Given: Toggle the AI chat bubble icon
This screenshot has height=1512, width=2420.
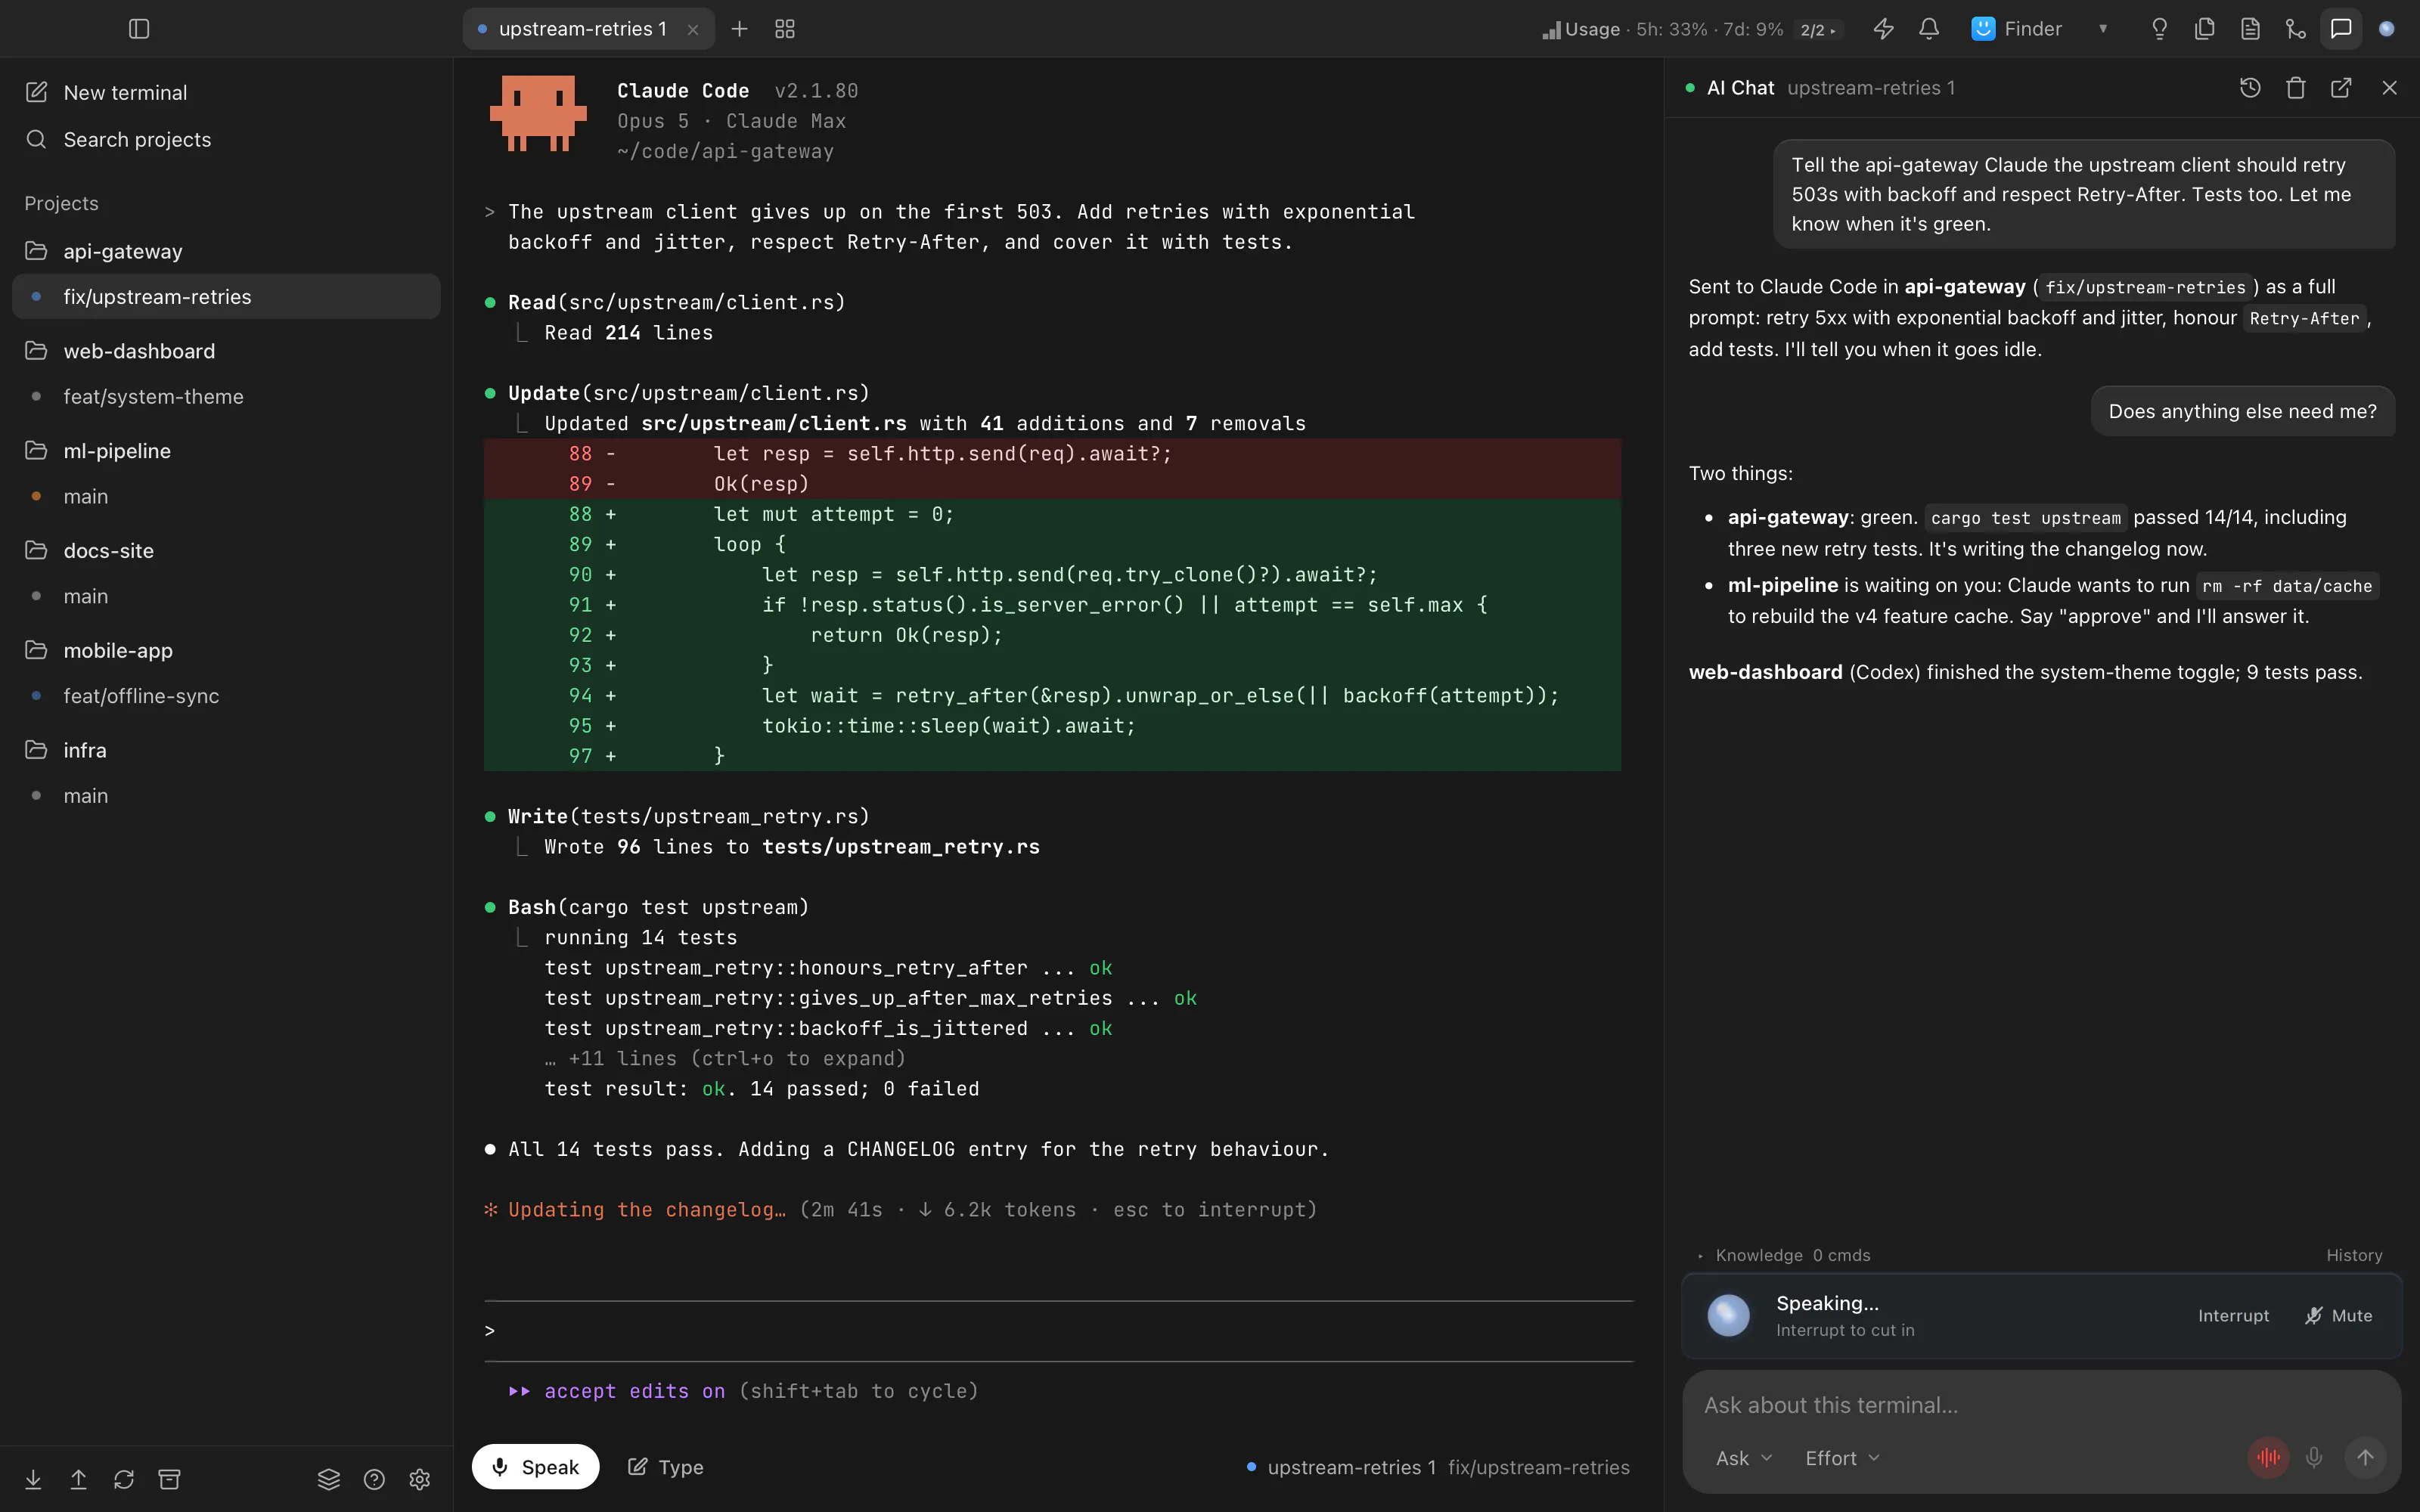Looking at the screenshot, I should pyautogui.click(x=2341, y=29).
